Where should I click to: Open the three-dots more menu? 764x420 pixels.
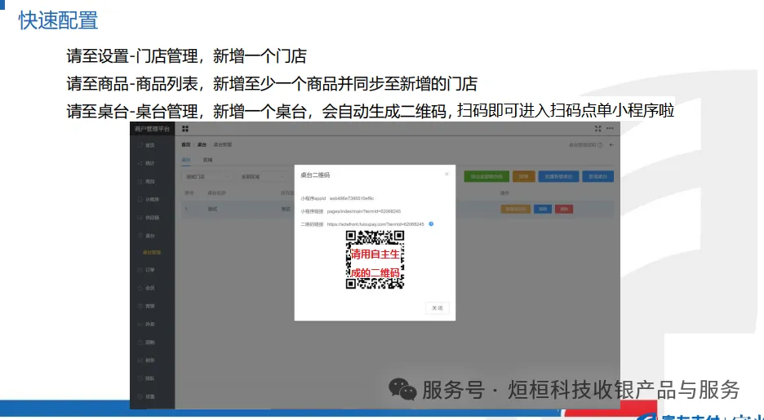pyautogui.click(x=610, y=129)
